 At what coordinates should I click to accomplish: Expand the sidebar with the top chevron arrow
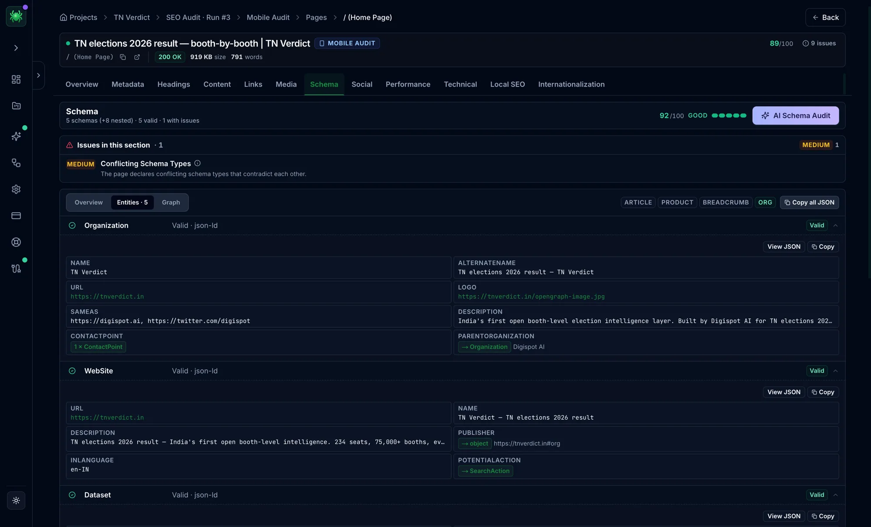(16, 48)
